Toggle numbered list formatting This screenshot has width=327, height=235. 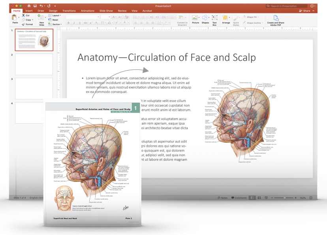144,17
